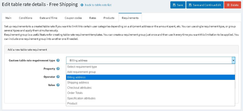This screenshot has width=243, height=111.
Task: Switch to the Rates tab
Action: [x=93, y=18]
